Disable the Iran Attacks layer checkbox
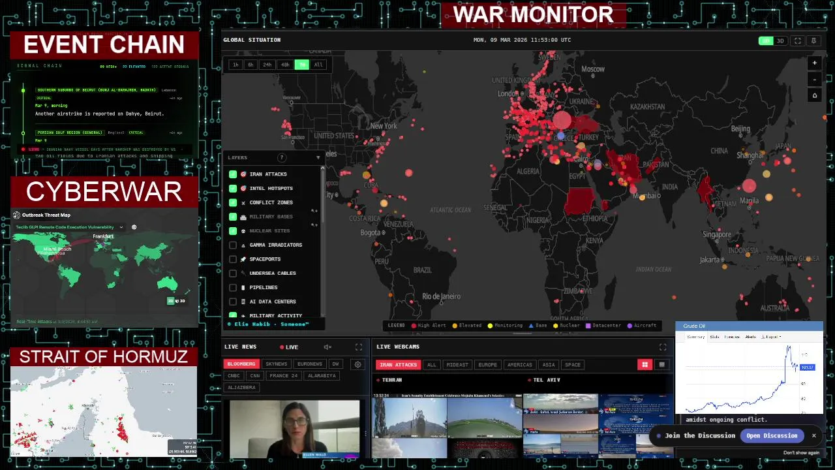Screen dimensions: 835x470 click(233, 174)
